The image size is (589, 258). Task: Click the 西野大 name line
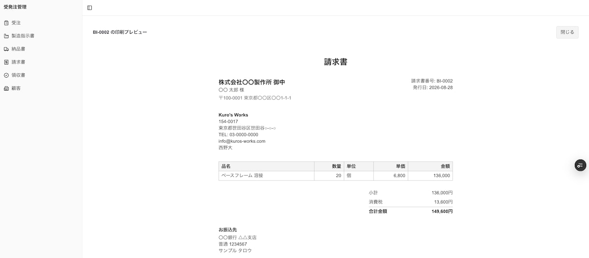225,148
